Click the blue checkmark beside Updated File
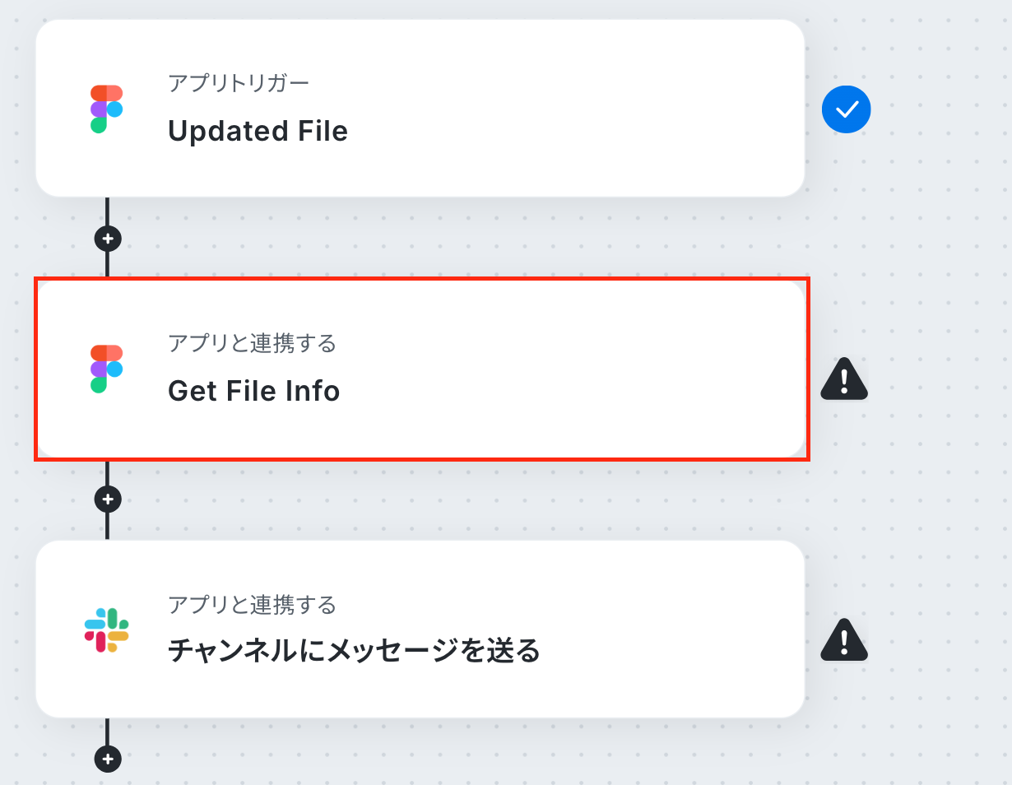1012x785 pixels. coord(846,109)
